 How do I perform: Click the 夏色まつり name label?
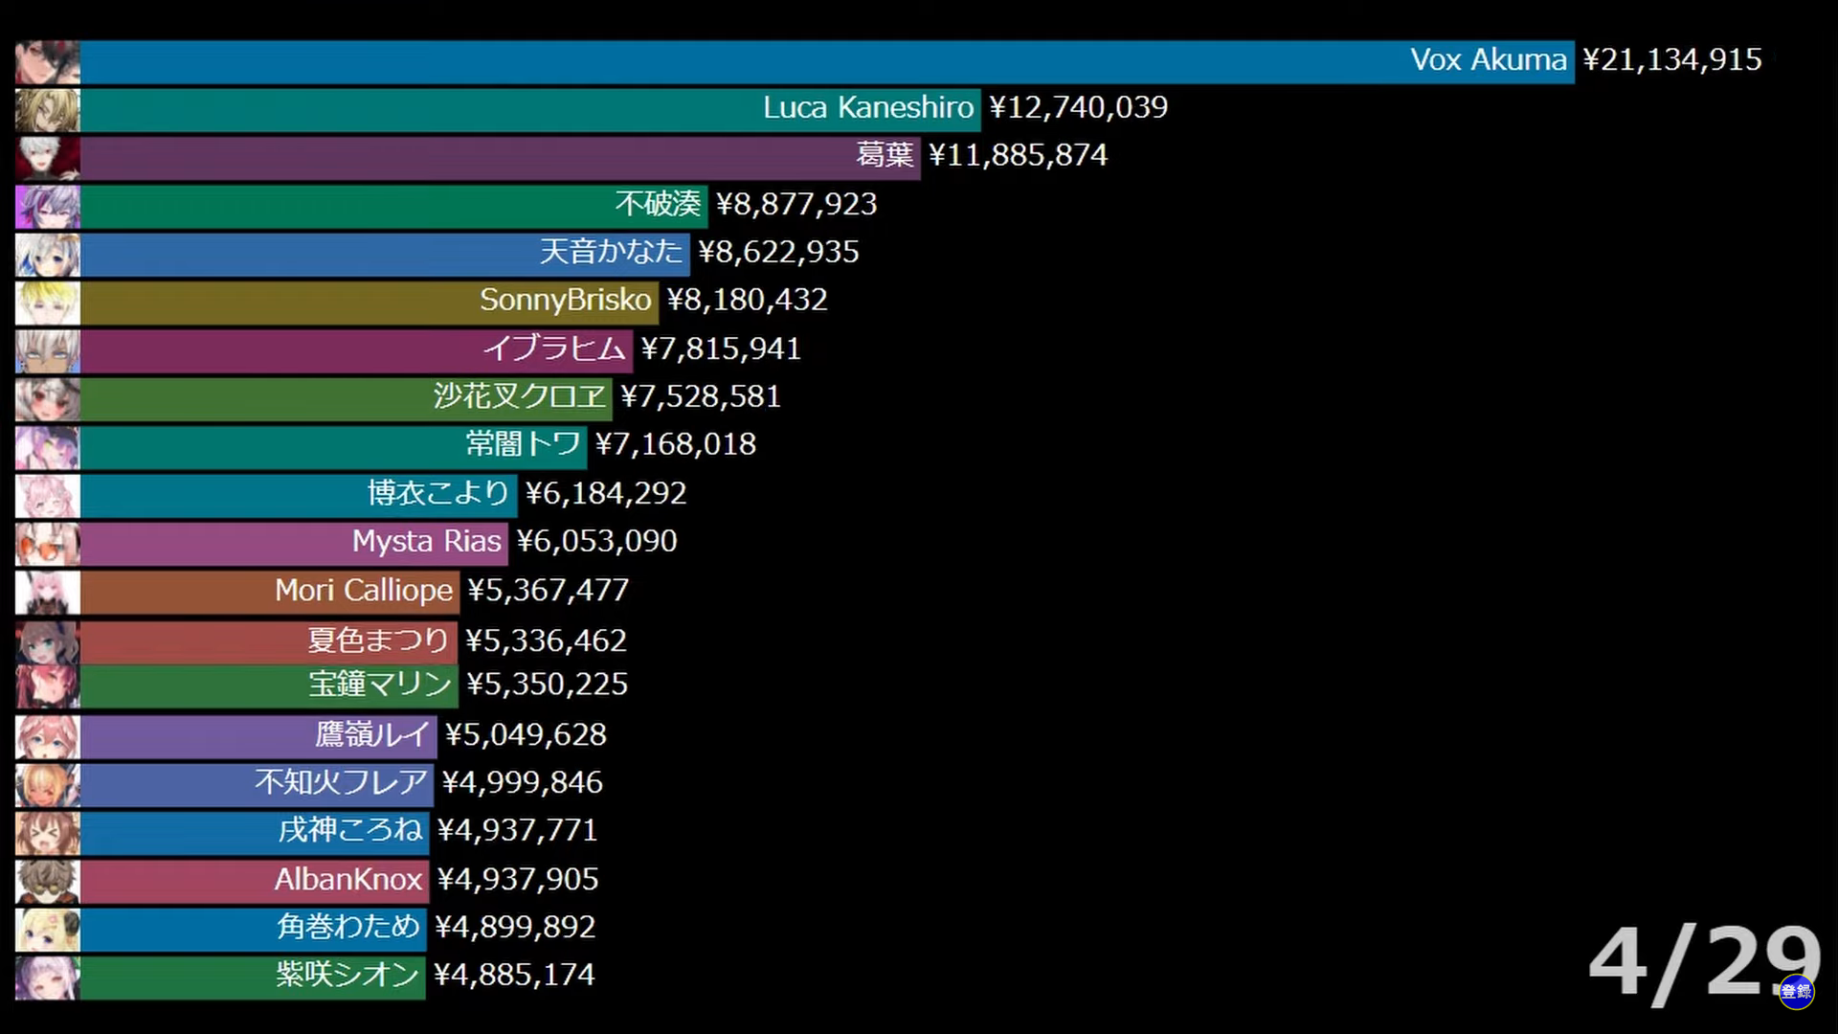(x=378, y=641)
